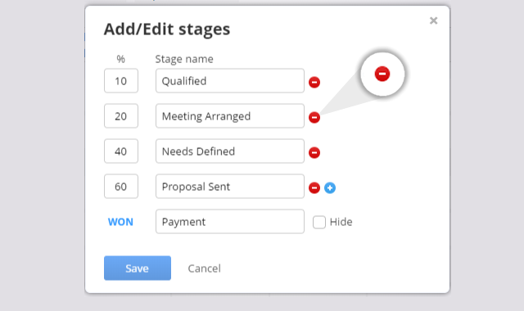This screenshot has height=311, width=524.
Task: Focus the 60 percent input box
Action: pos(121,187)
